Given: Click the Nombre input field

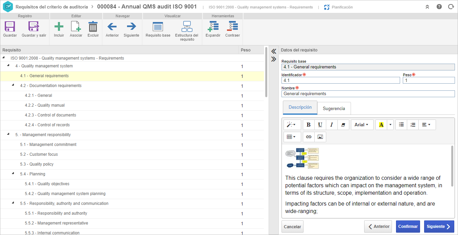Looking at the screenshot, I should click(x=368, y=94).
